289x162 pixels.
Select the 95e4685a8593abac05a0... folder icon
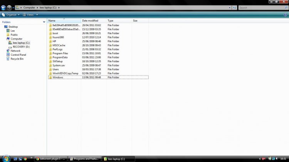tap(50, 29)
